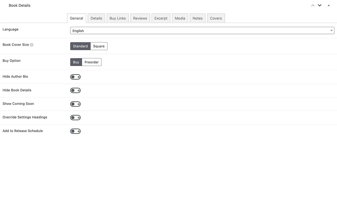Screen dimensions: 337x197
Task: Switch to the Details tab
Action: click(96, 18)
